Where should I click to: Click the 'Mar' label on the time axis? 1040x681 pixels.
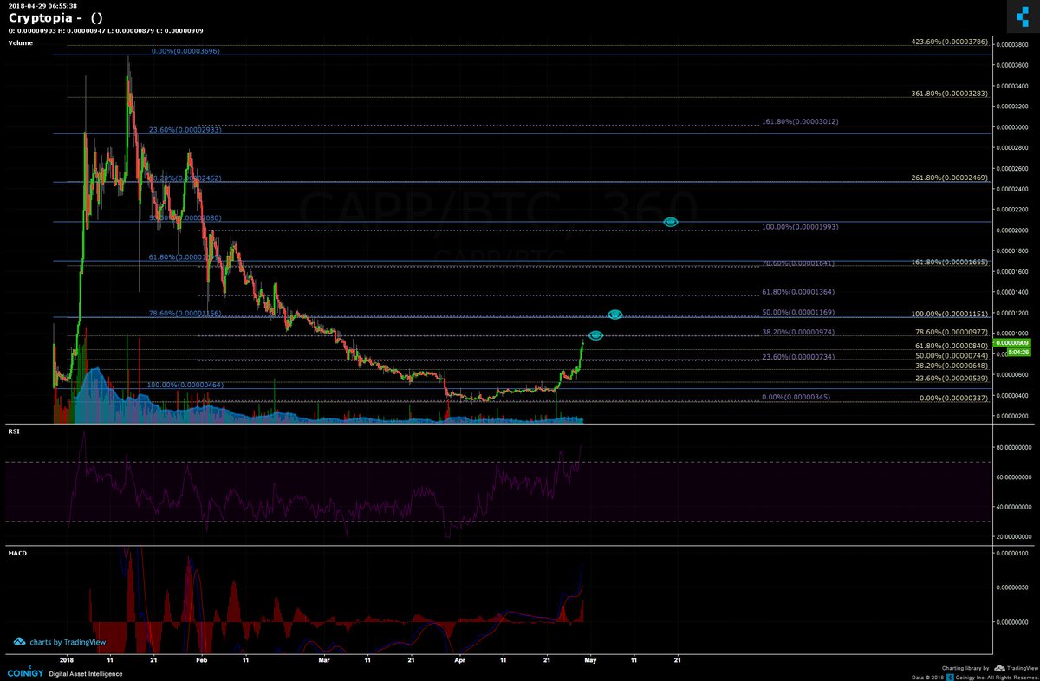pyautogui.click(x=324, y=658)
